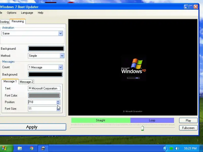The image size is (203, 152).
Task: Maximize the Boot Updater window
Action: point(191,7)
